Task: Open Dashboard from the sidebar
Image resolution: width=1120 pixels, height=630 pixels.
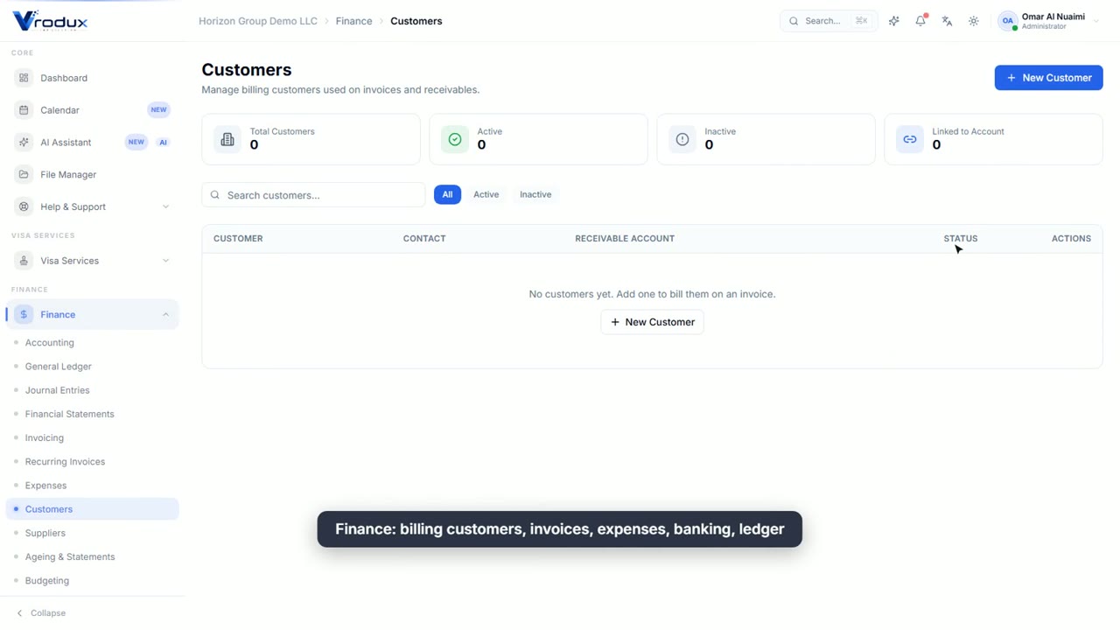Action: click(92, 78)
